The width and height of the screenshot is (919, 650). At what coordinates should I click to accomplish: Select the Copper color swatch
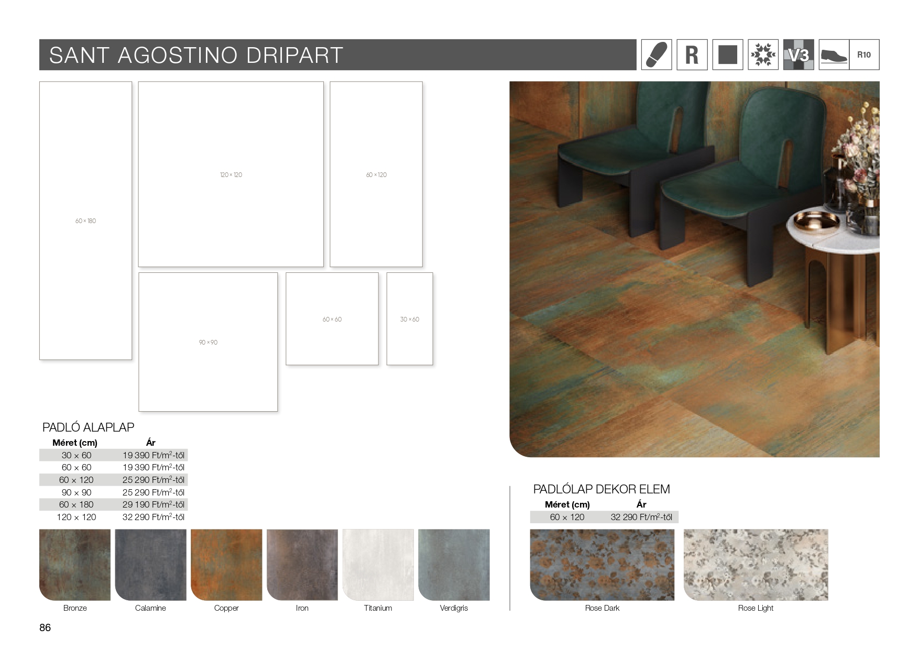tap(226, 565)
